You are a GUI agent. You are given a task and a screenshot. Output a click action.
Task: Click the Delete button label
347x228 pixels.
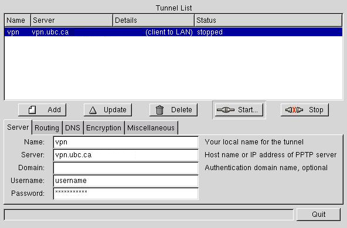coord(182,110)
